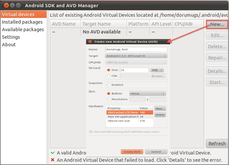Click the SD card File path field
The height and width of the screenshot is (165, 229).
click(x=134, y=76)
